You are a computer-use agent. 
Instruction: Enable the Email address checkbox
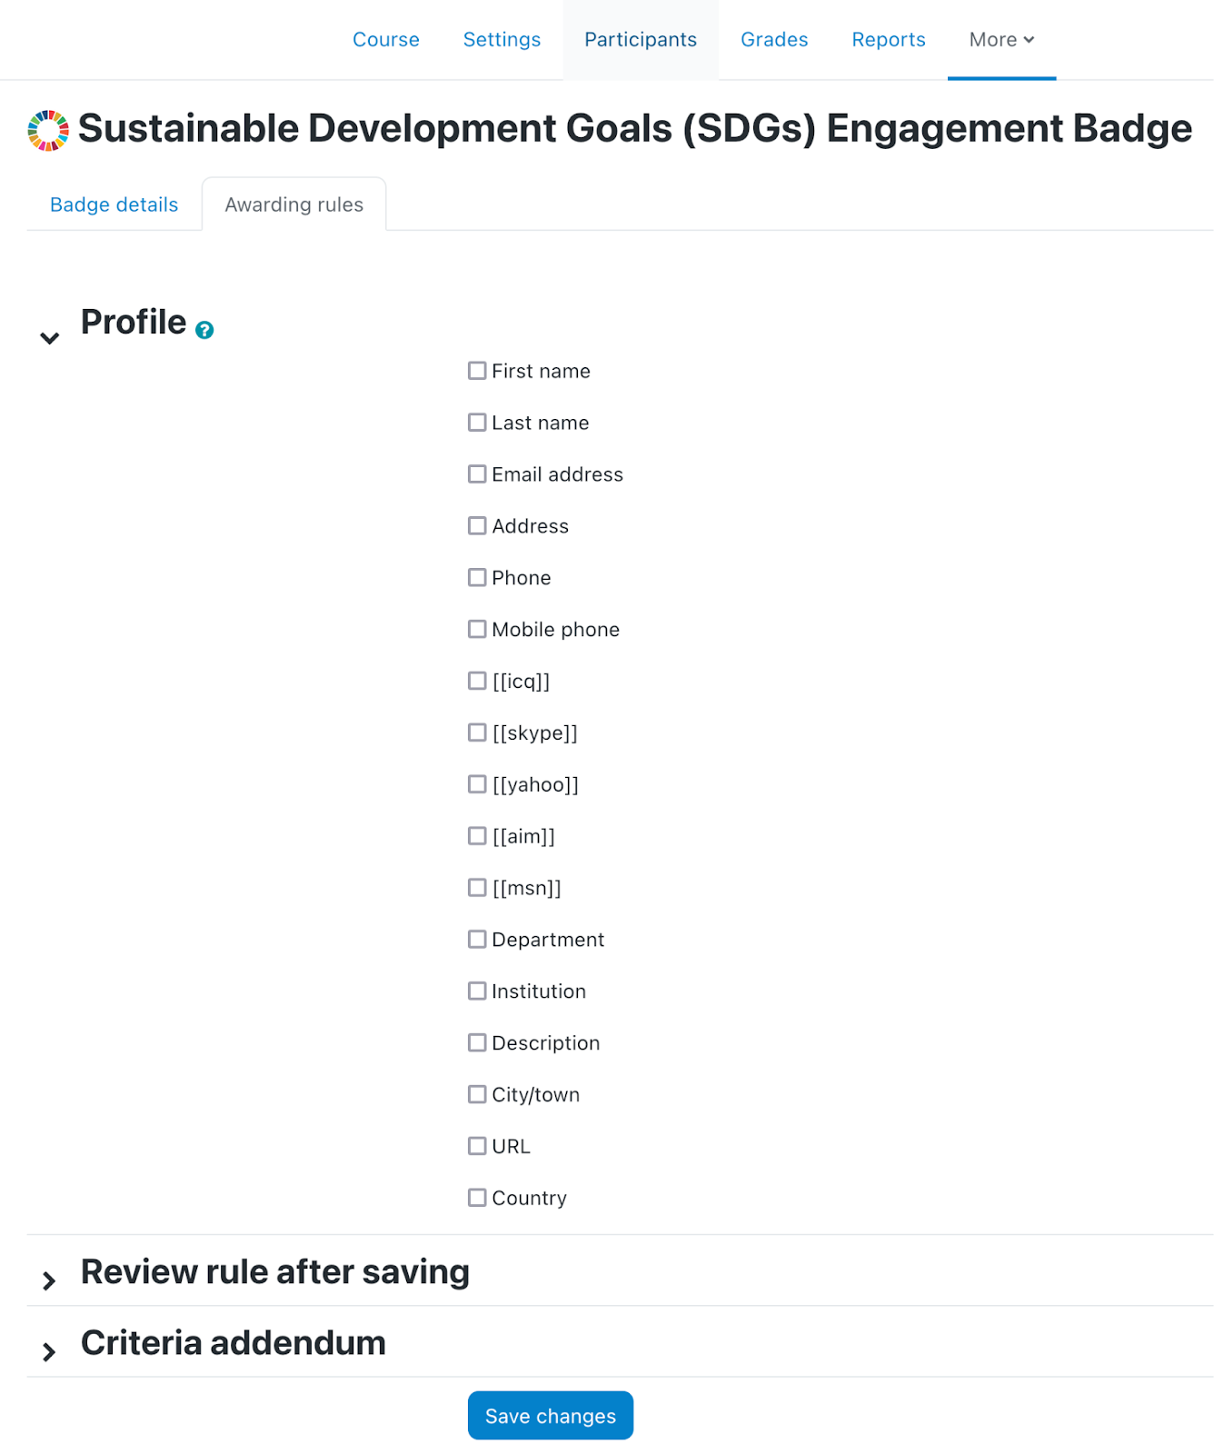click(477, 474)
